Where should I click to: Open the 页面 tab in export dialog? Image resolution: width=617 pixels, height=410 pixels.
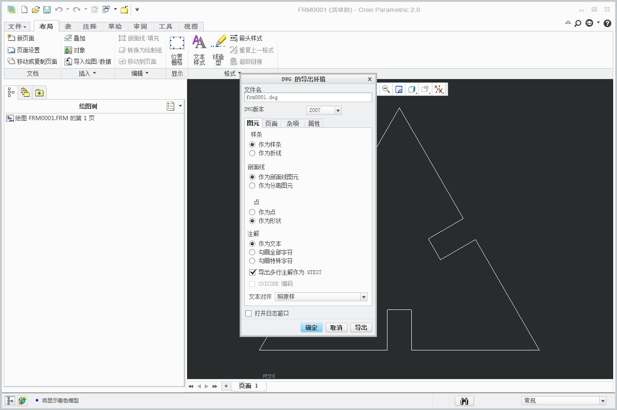[272, 123]
